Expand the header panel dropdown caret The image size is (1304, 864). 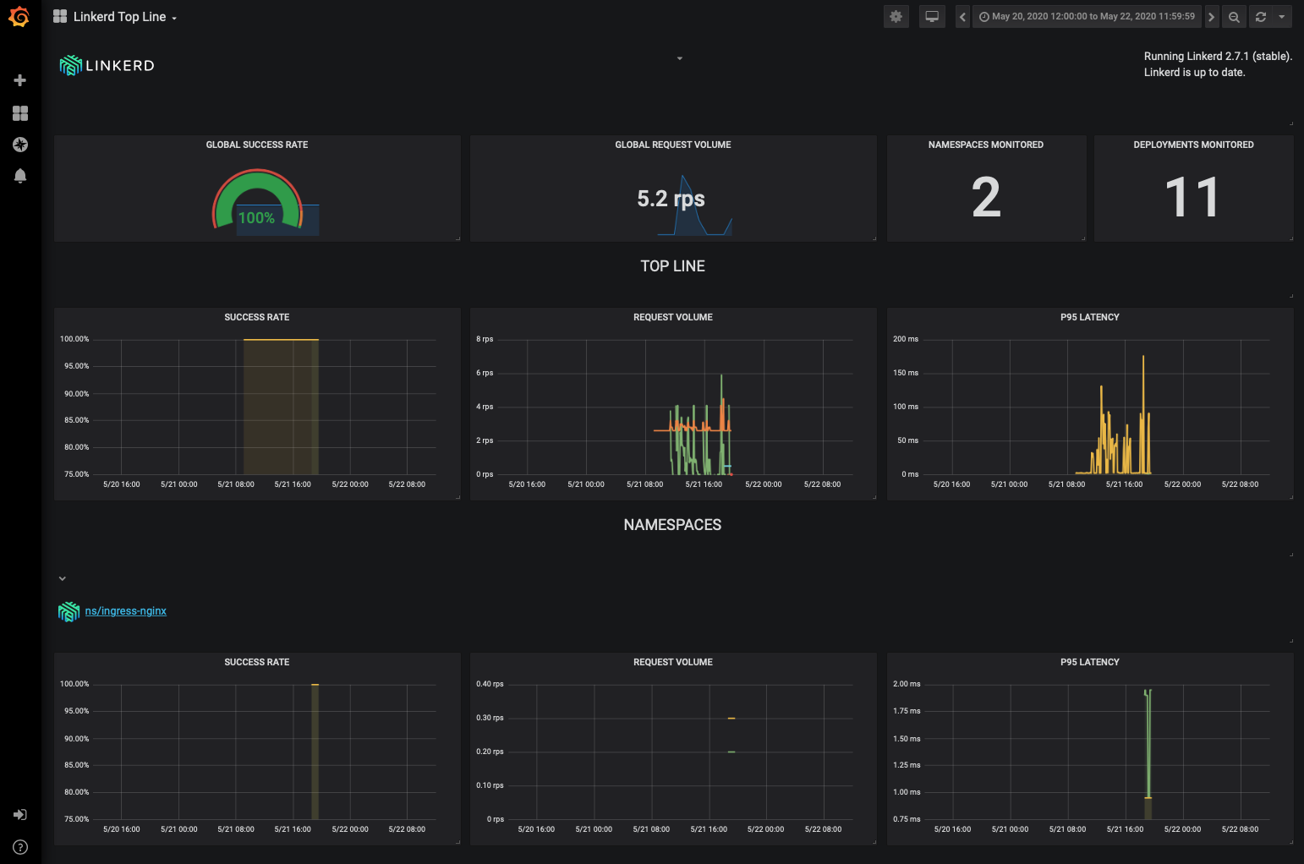click(679, 58)
